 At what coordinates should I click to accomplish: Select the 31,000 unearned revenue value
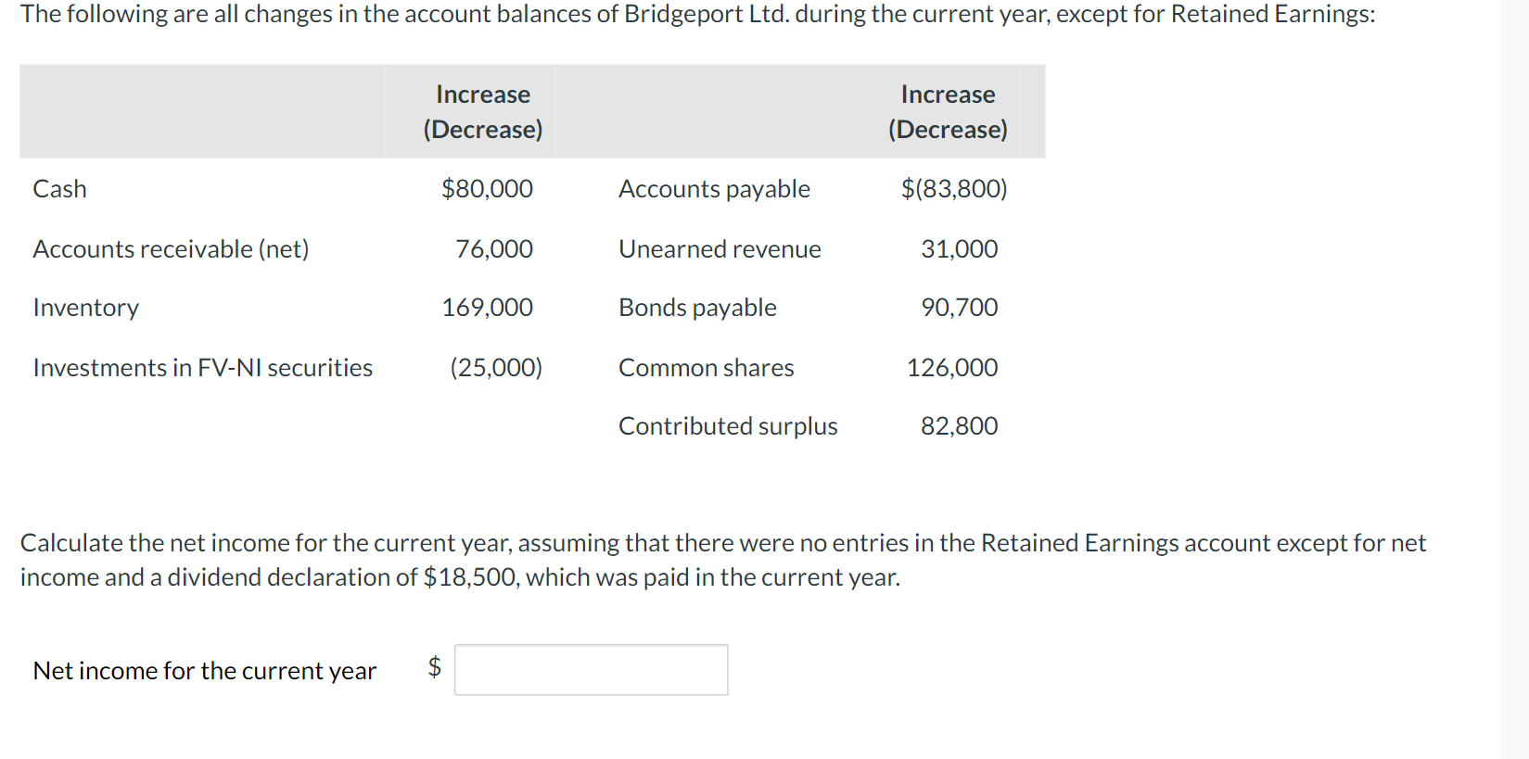click(x=959, y=249)
